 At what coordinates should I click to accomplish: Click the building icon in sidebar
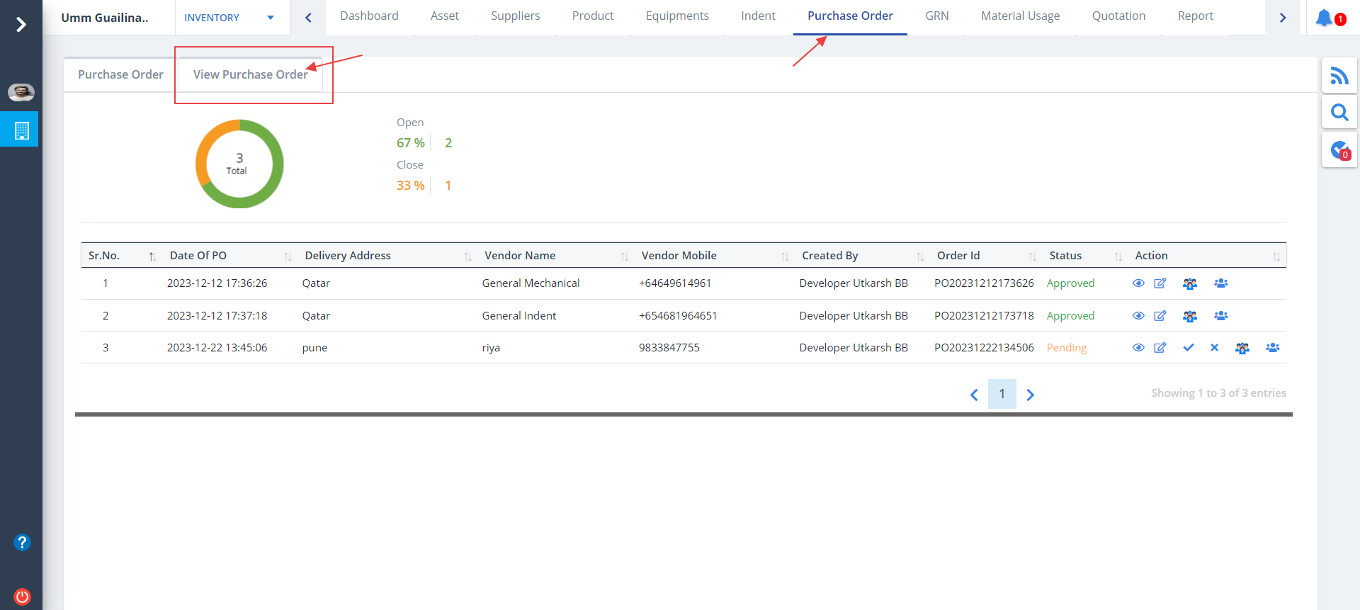click(22, 130)
